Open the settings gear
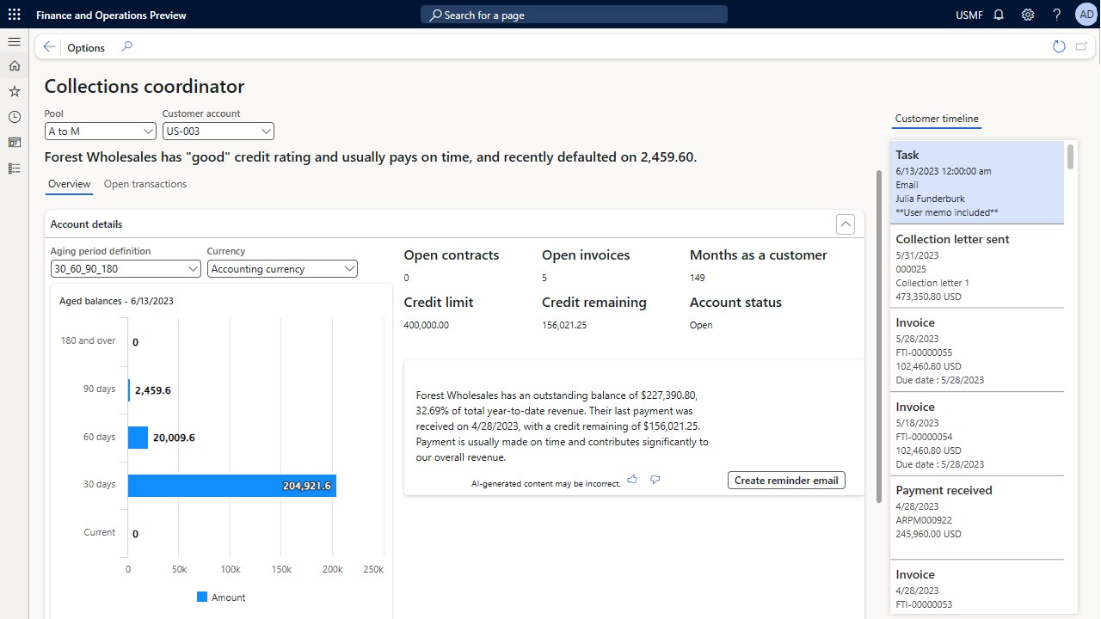1101x619 pixels. (1028, 15)
